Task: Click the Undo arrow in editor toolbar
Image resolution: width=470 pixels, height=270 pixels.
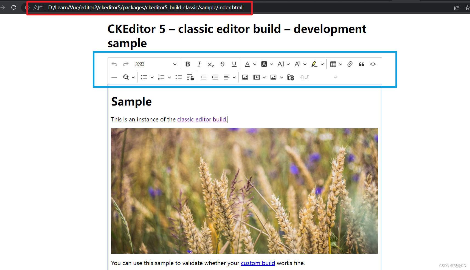Action: tap(114, 64)
